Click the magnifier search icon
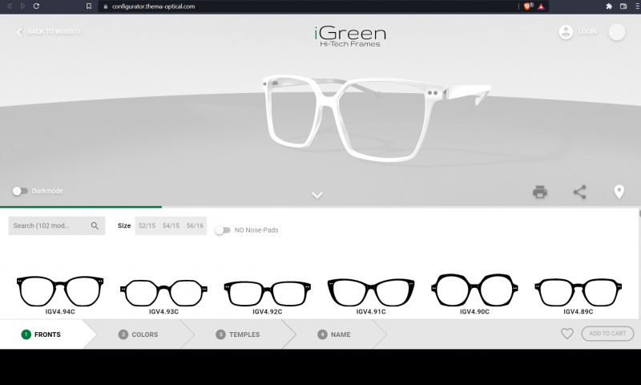 [x=95, y=226]
